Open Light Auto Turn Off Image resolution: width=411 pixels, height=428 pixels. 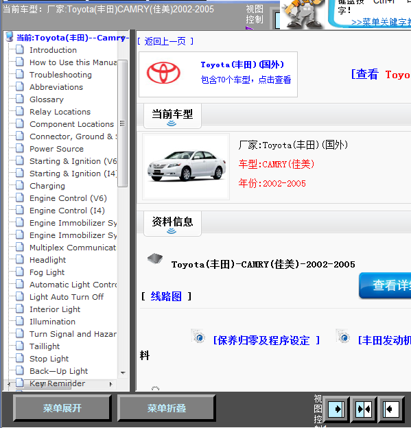pyautogui.click(x=67, y=297)
